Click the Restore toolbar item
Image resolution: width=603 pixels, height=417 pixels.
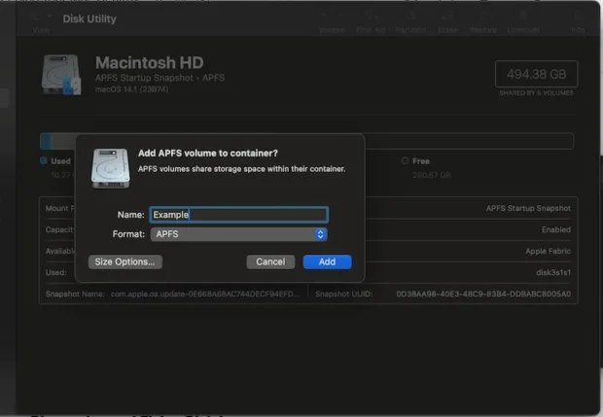483,23
